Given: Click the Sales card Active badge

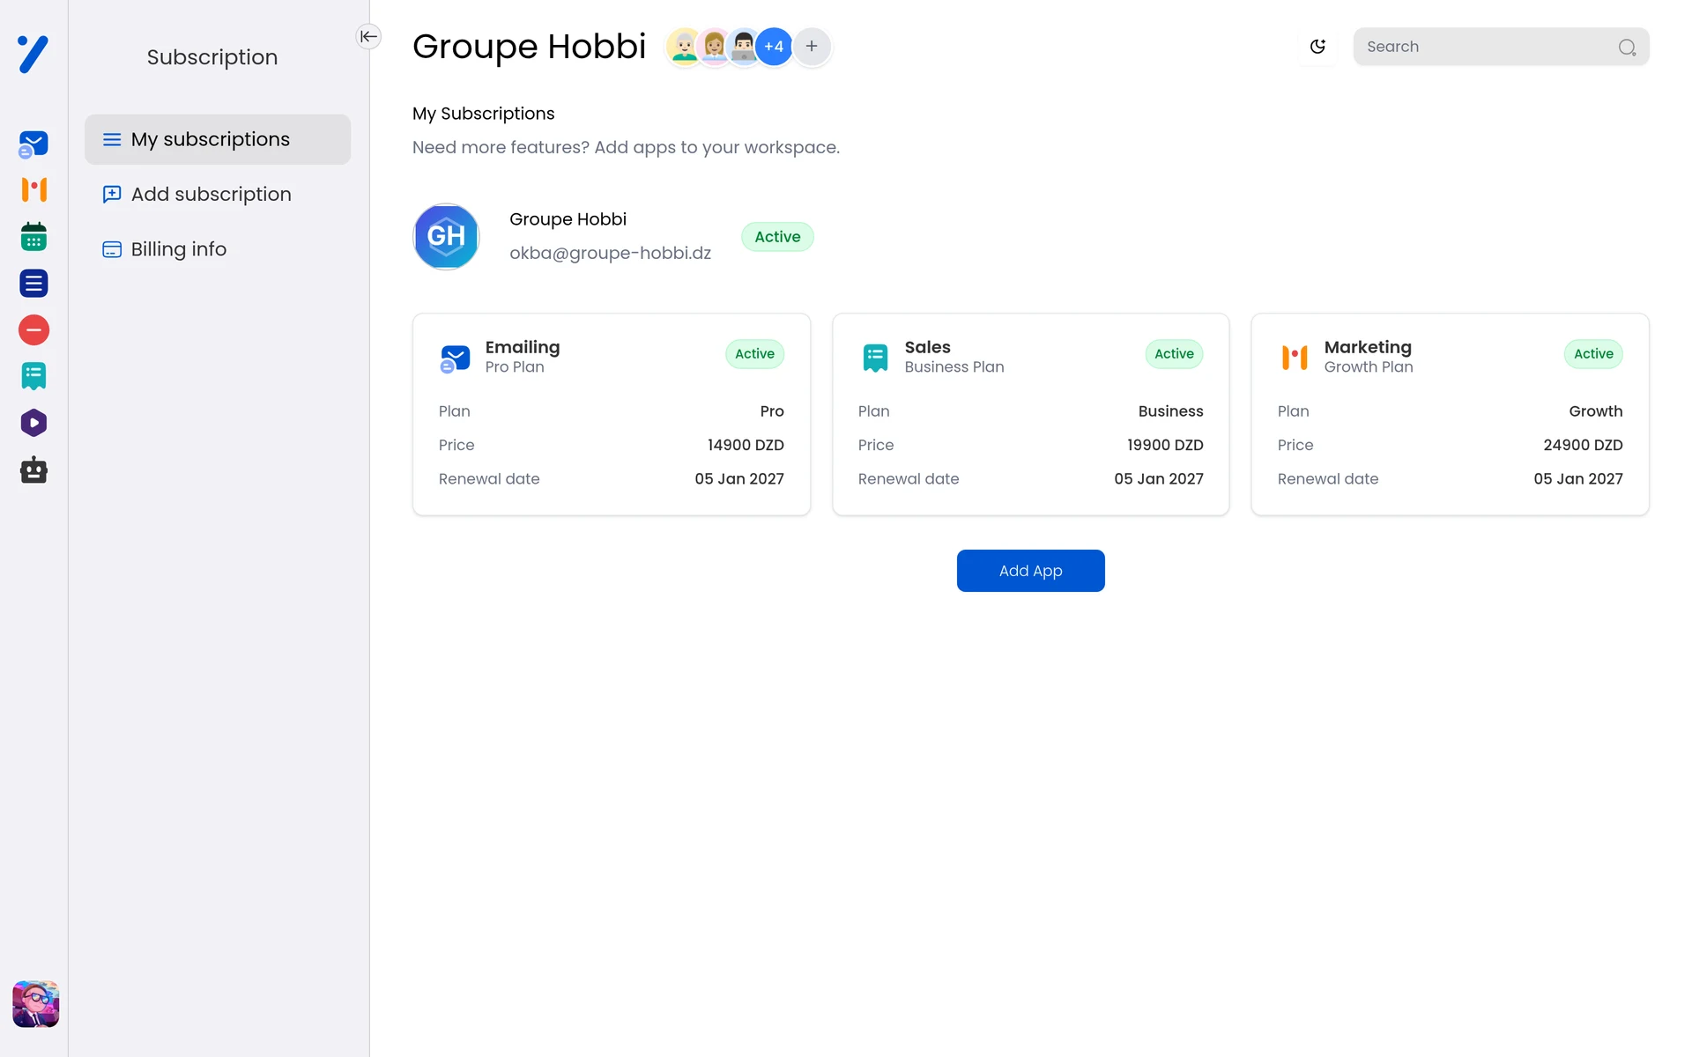Looking at the screenshot, I should pos(1174,354).
